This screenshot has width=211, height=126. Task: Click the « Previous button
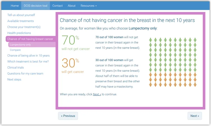tap(68, 116)
